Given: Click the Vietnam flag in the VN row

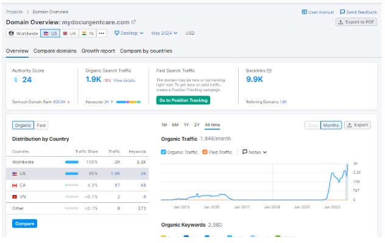Looking at the screenshot, I should (x=15, y=197).
